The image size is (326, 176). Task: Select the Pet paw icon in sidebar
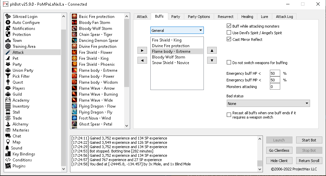pos(8,58)
